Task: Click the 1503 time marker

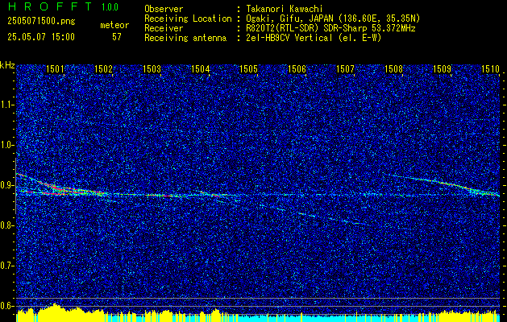Action: 152,69
